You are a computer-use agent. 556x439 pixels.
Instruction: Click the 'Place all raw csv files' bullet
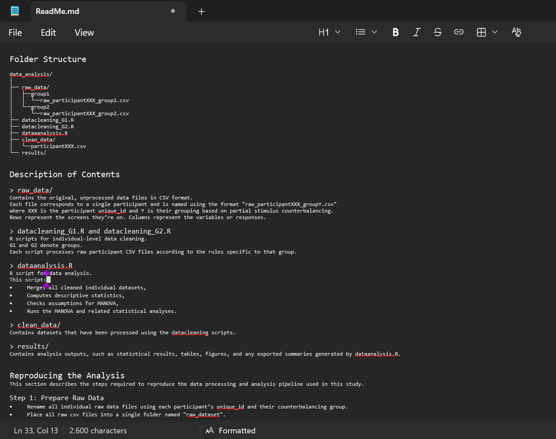pos(126,414)
